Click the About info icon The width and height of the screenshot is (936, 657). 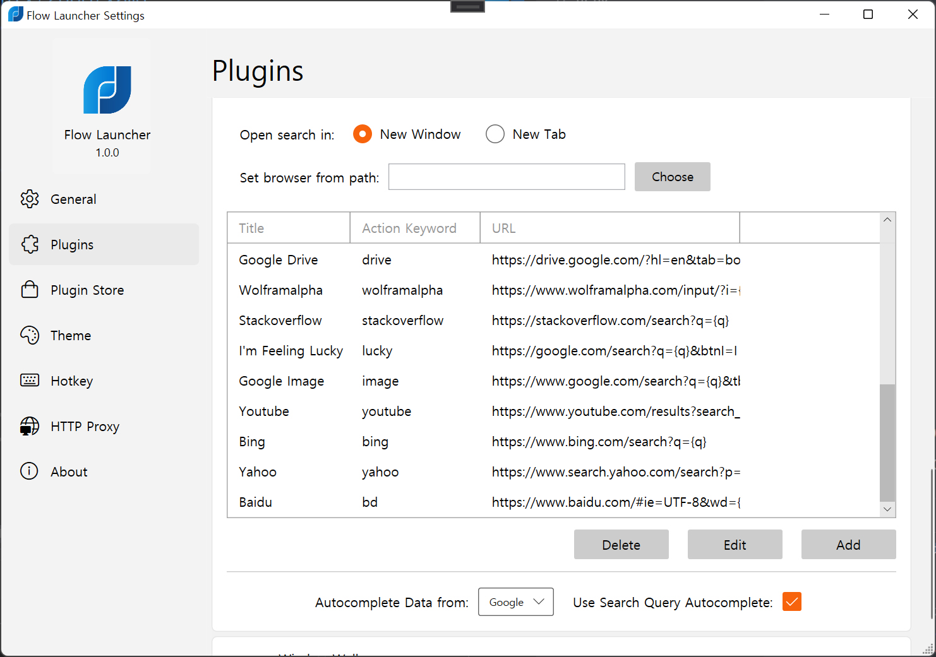[x=29, y=471]
